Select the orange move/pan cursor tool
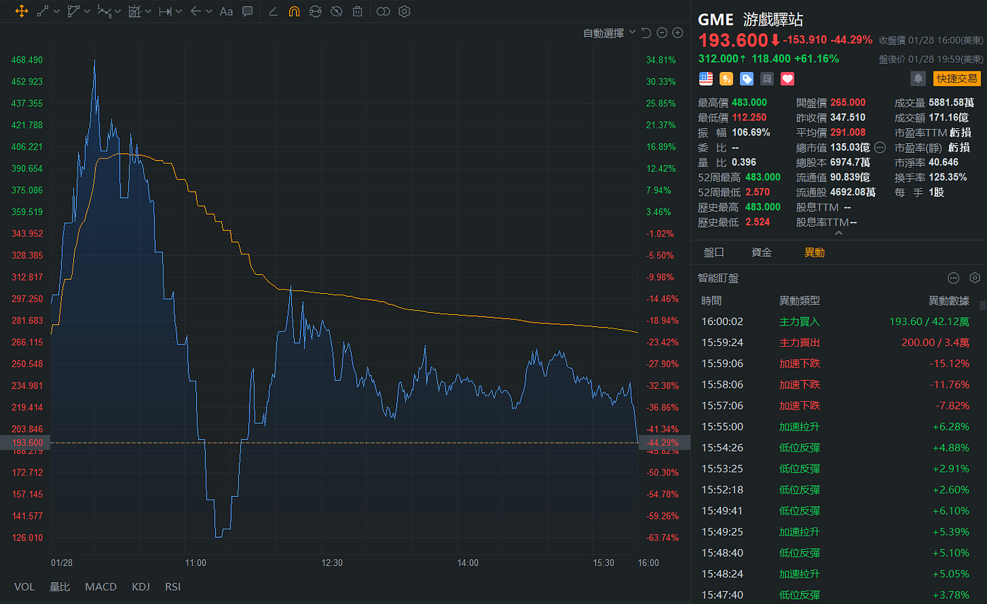 point(21,11)
